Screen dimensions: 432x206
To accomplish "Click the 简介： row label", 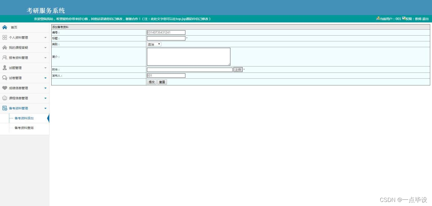I will [56, 57].
